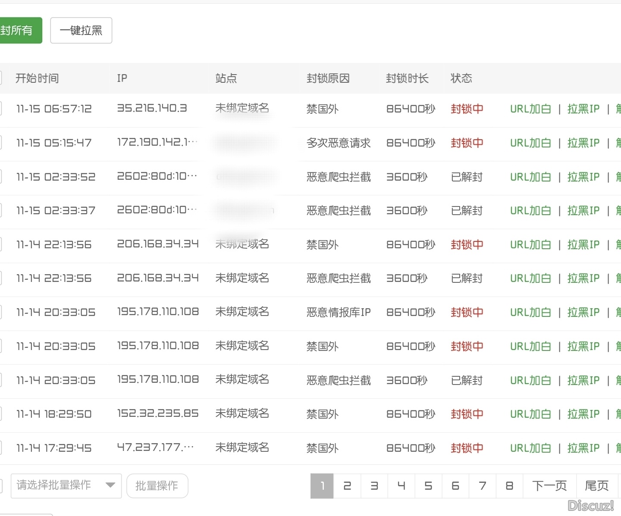Go to page 5 of results
The height and width of the screenshot is (516, 621).
click(x=428, y=486)
